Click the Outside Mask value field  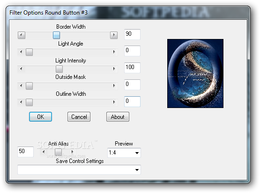[x=132, y=85]
